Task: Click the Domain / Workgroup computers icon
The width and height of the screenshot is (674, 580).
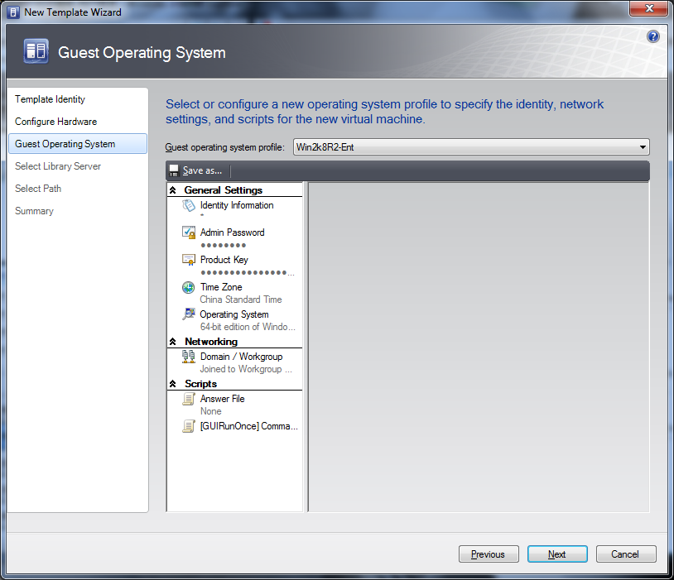Action: click(188, 357)
